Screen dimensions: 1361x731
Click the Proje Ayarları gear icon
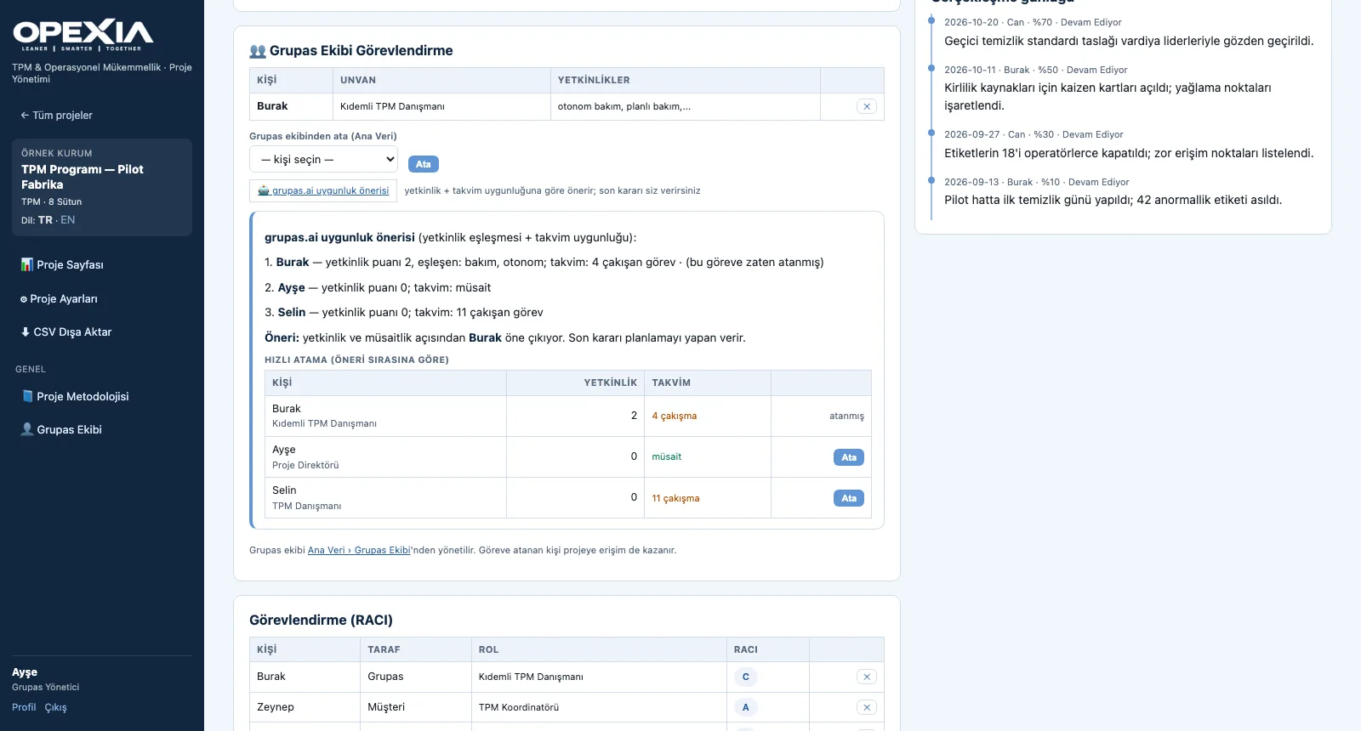24,299
